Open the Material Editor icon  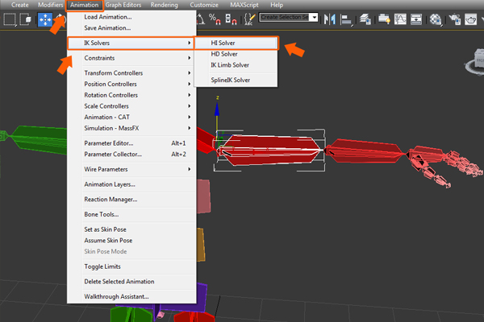pos(436,19)
